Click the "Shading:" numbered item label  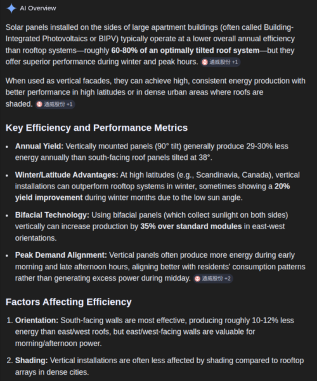[32, 361]
